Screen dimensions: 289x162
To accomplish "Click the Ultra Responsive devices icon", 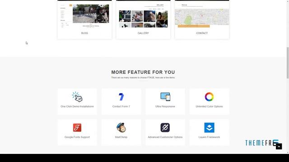I will pyautogui.click(x=165, y=97).
